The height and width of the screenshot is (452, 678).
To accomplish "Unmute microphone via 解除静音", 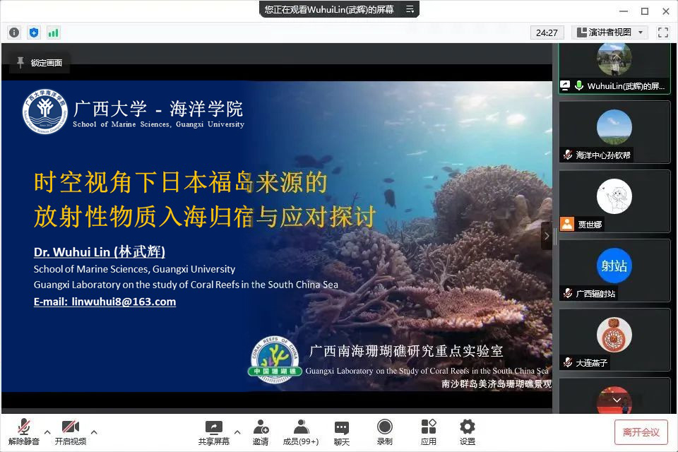I will click(x=23, y=432).
